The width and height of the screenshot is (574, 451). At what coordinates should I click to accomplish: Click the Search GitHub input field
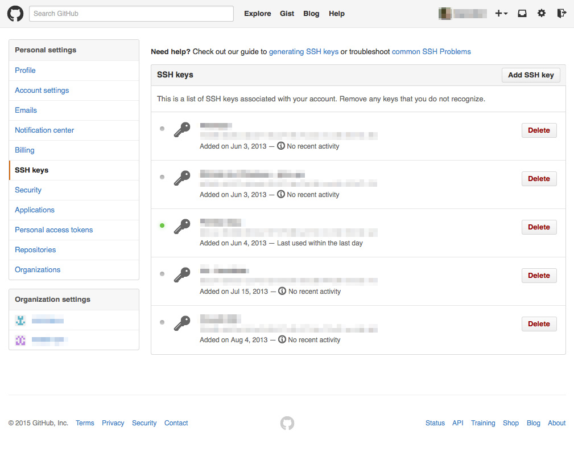point(131,13)
